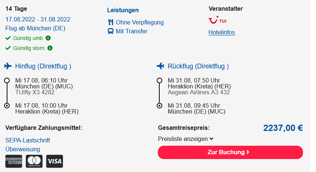This screenshot has width=316, height=172.
Task: Click the Rückflug airplane icon
Action: tap(160, 66)
